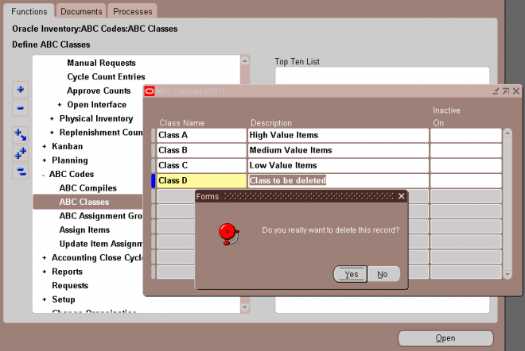The height and width of the screenshot is (351, 525).
Task: Click the Open button
Action: coord(445,338)
